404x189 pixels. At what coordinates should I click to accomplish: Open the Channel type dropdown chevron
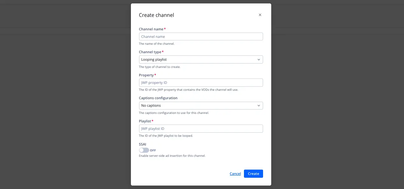click(x=259, y=59)
